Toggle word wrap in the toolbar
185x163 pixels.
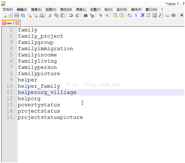tap(130, 16)
